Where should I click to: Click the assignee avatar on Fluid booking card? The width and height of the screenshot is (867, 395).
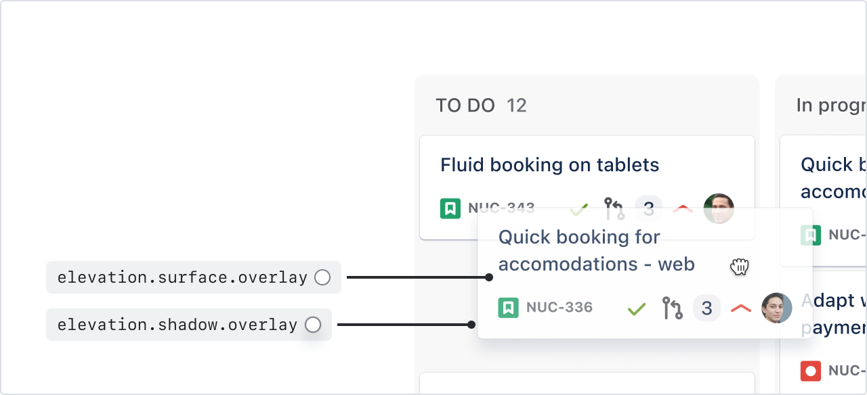(x=719, y=208)
